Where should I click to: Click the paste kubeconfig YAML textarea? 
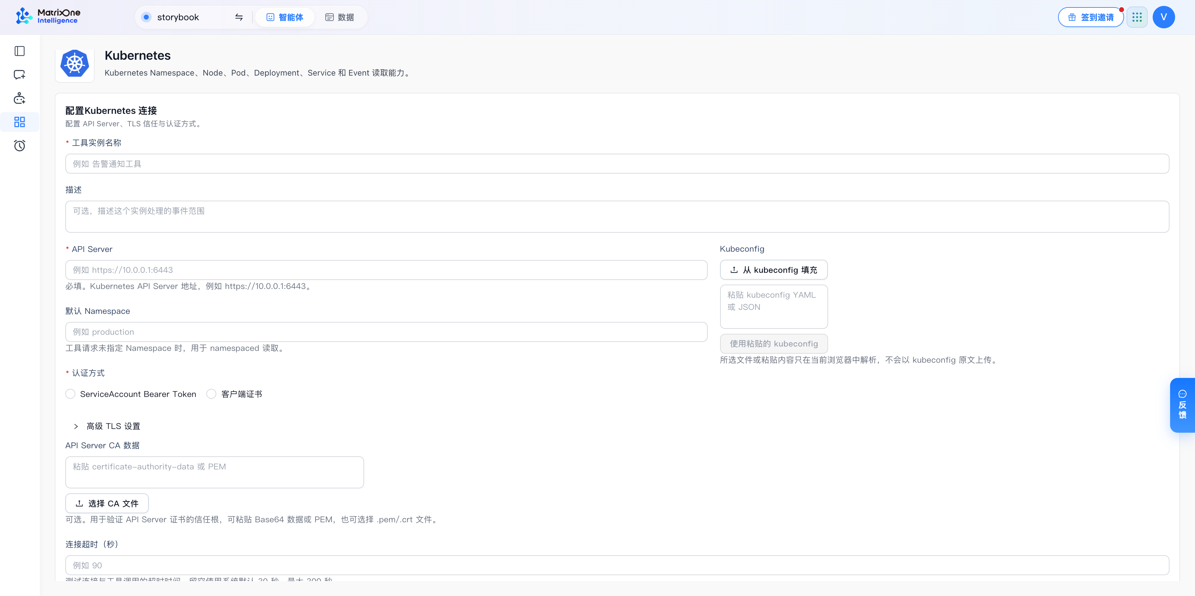[x=773, y=307]
